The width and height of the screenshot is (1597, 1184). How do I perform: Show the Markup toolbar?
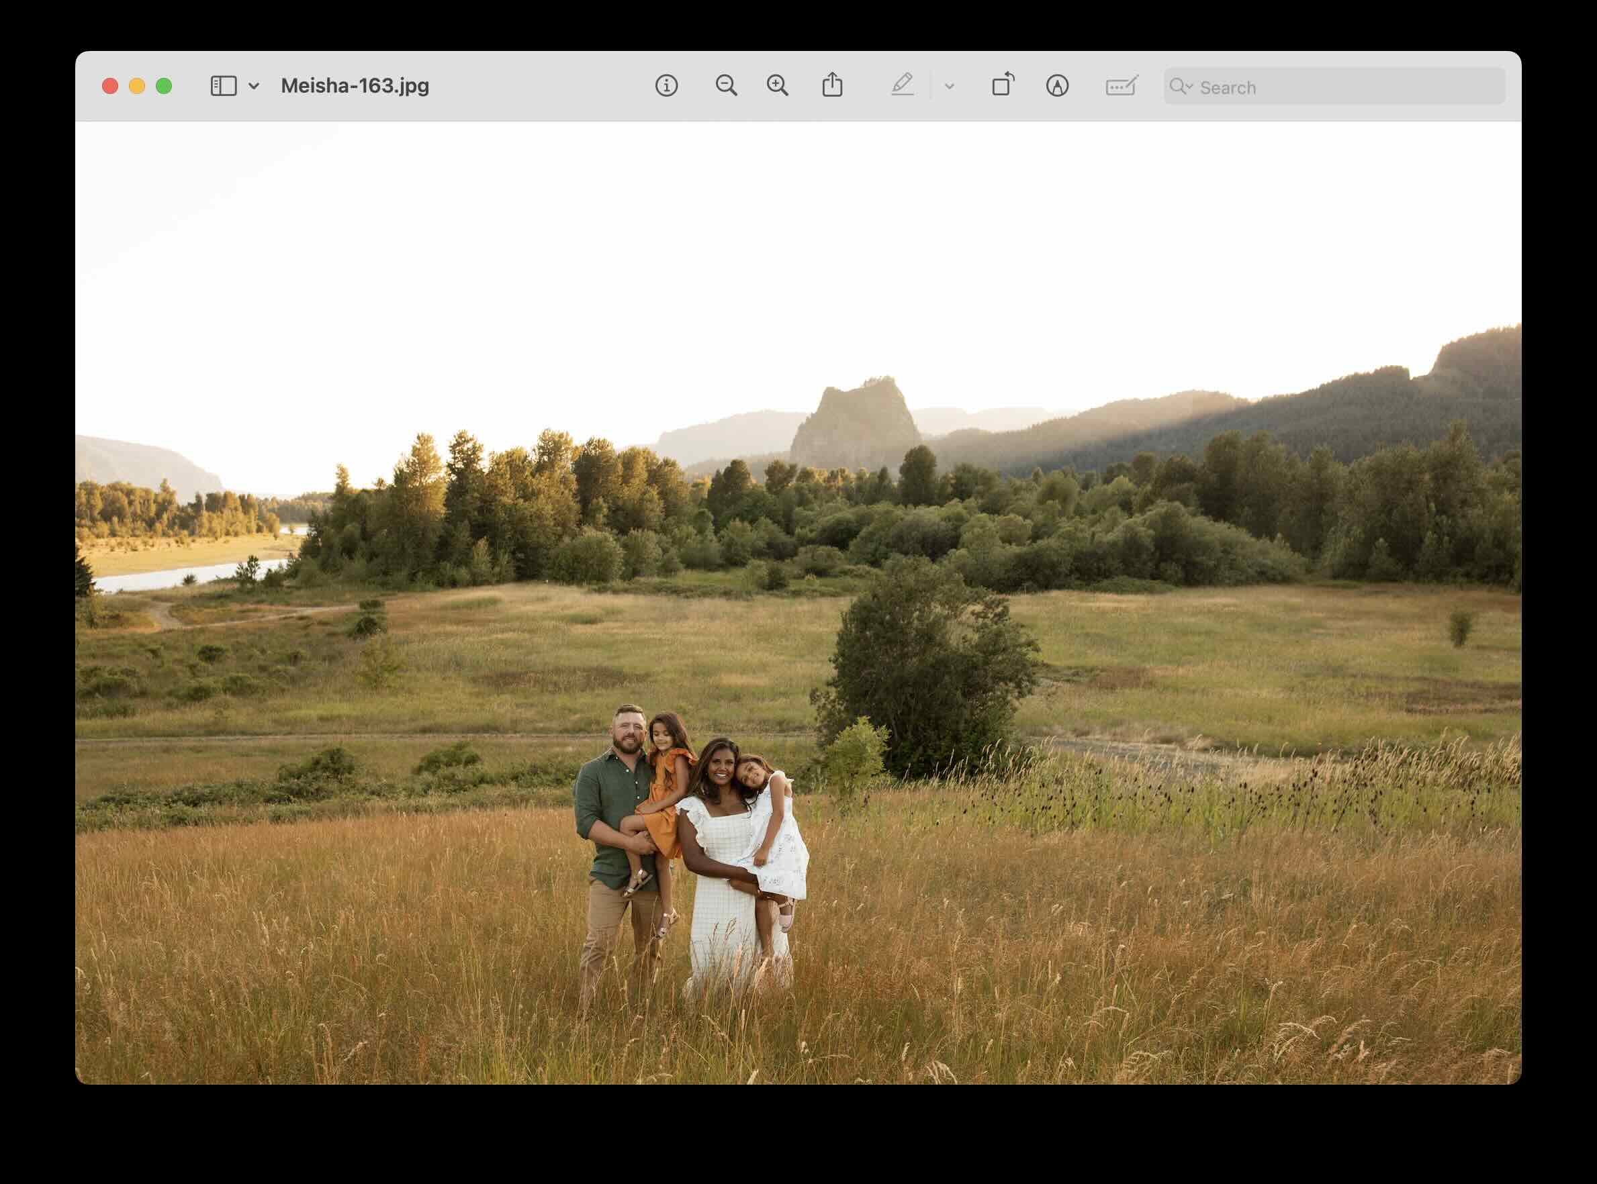1057,86
